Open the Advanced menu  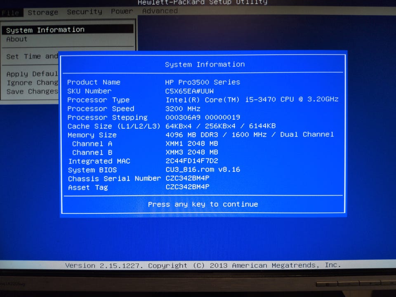[x=160, y=11]
